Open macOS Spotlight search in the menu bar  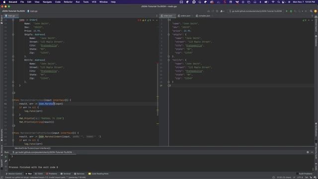pyautogui.click(x=278, y=2)
